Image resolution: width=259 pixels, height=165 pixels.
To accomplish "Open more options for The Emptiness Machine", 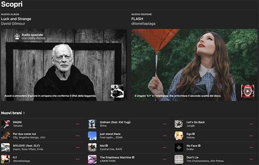I will tap(165, 159).
